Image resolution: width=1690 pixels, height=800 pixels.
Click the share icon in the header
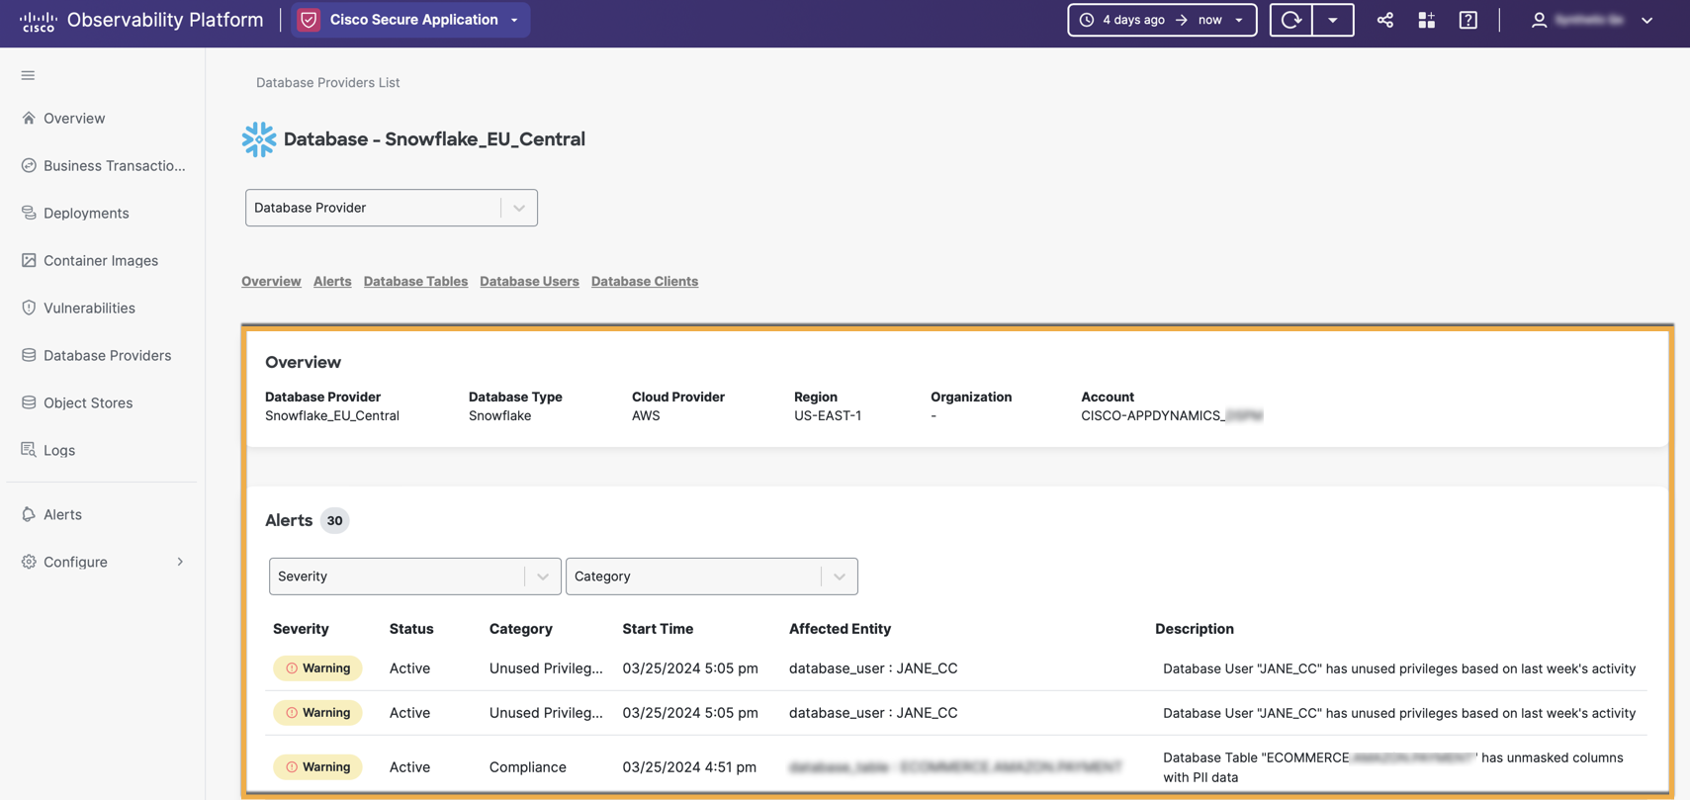1384,20
